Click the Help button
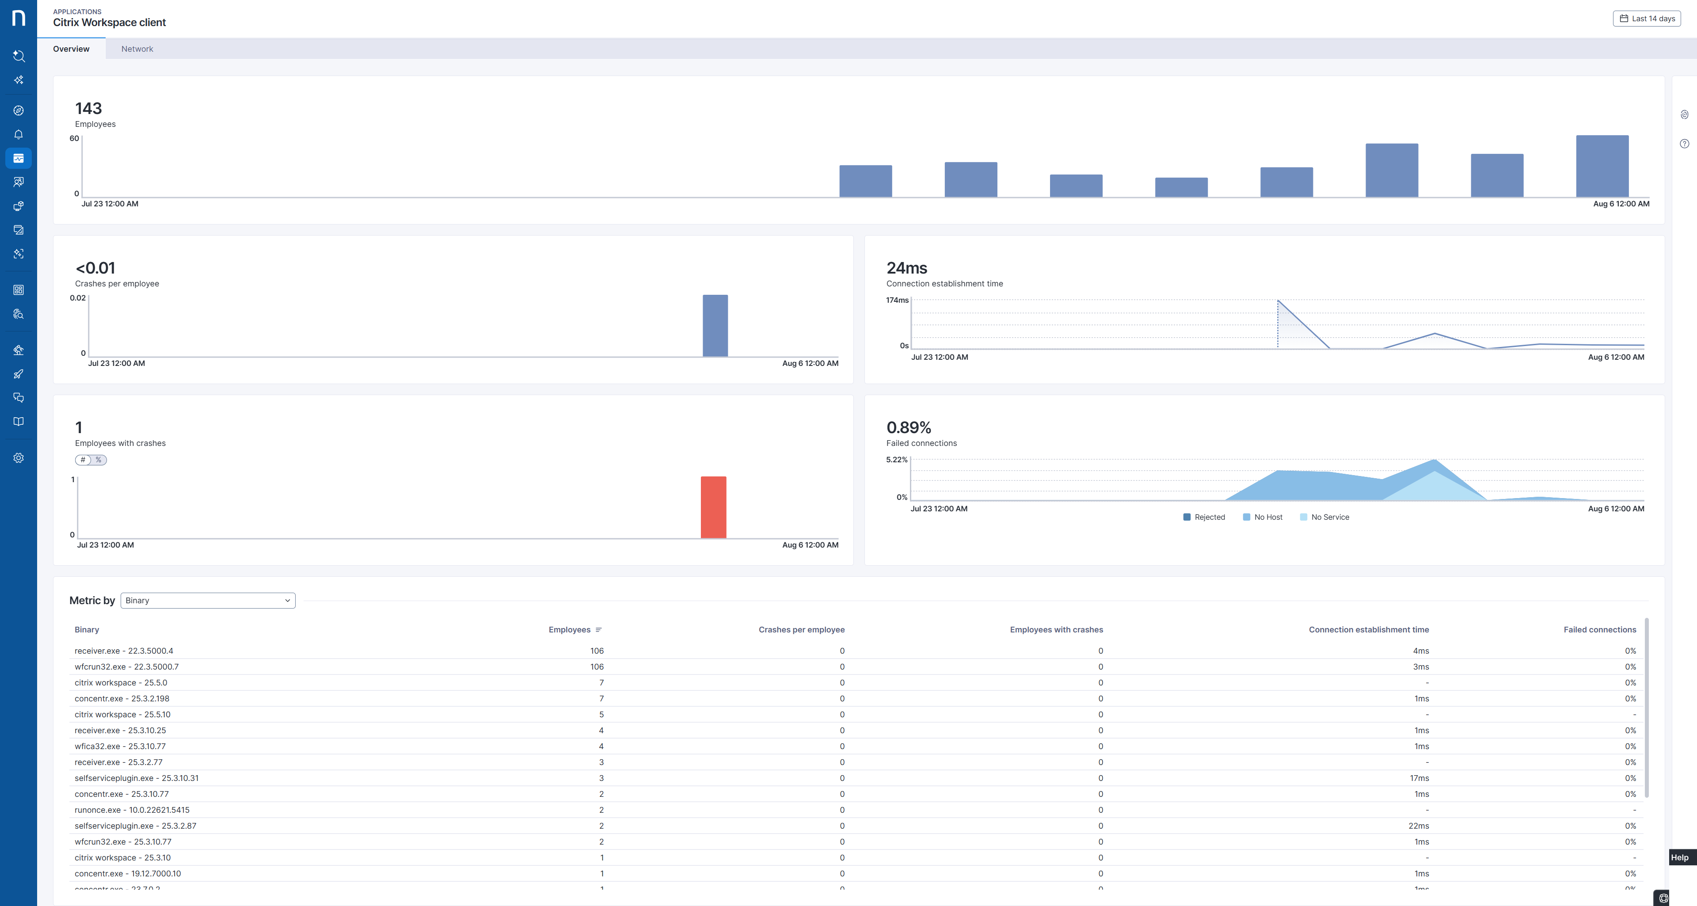The image size is (1697, 906). pos(1679,857)
